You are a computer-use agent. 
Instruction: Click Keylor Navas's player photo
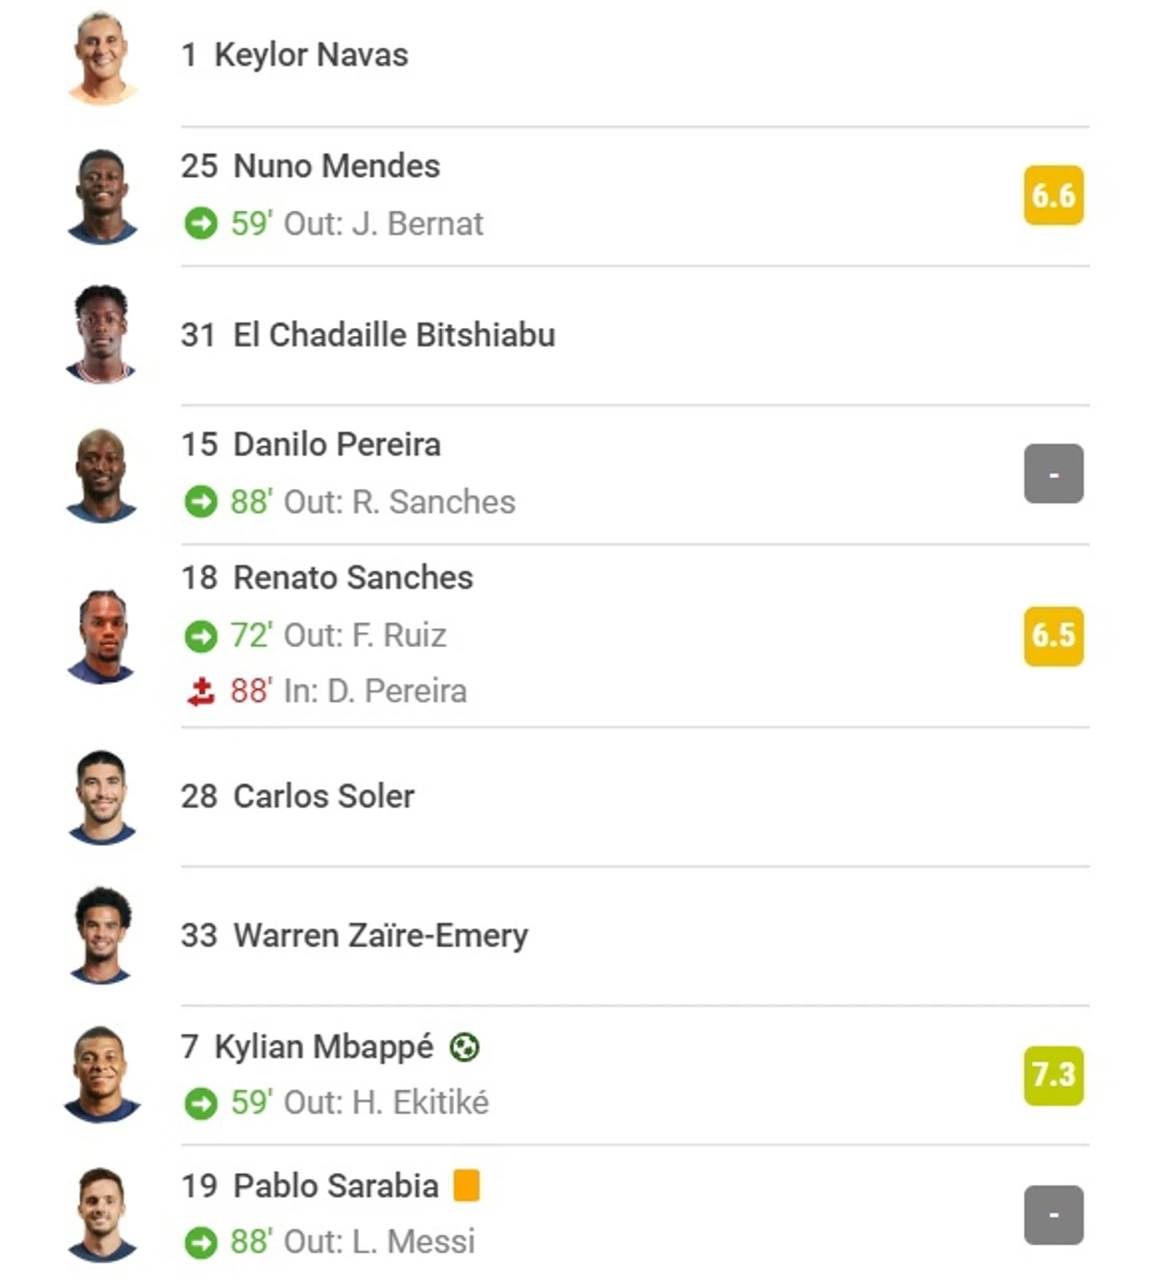point(102,57)
